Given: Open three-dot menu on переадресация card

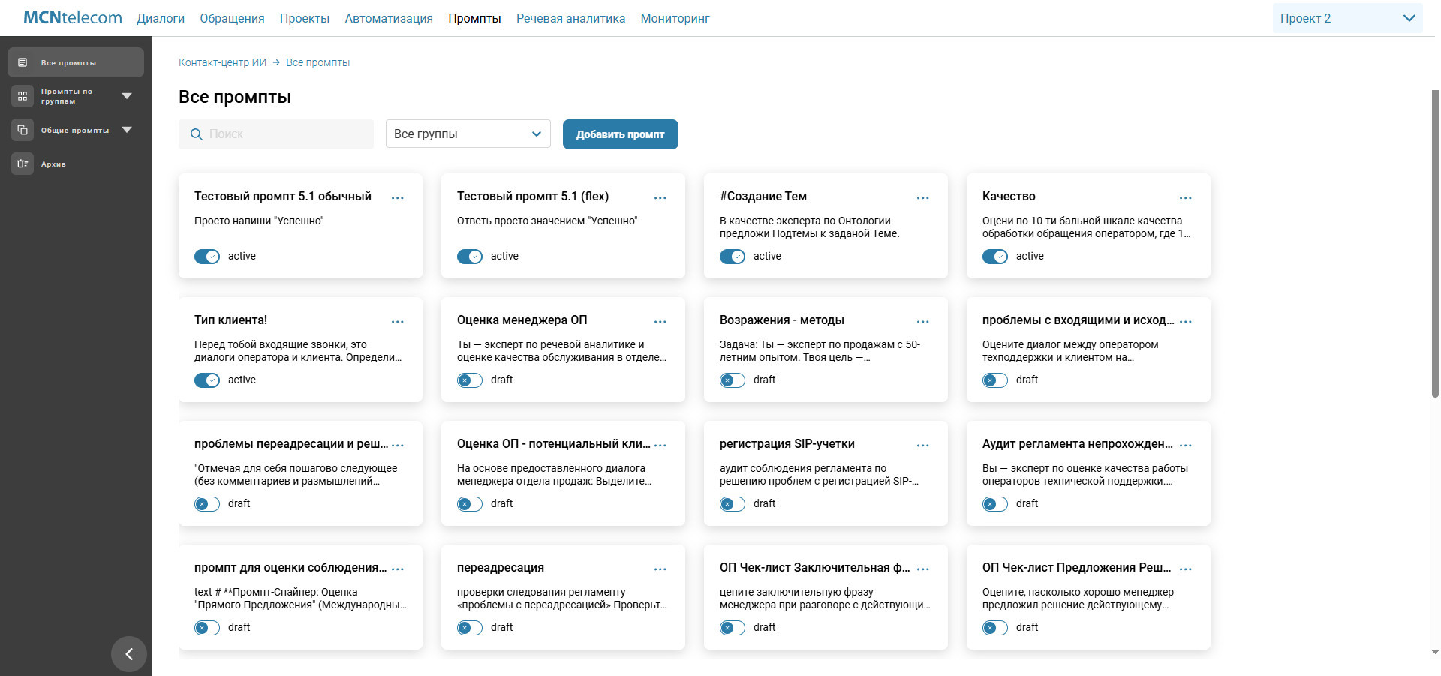Looking at the screenshot, I should (x=660, y=569).
